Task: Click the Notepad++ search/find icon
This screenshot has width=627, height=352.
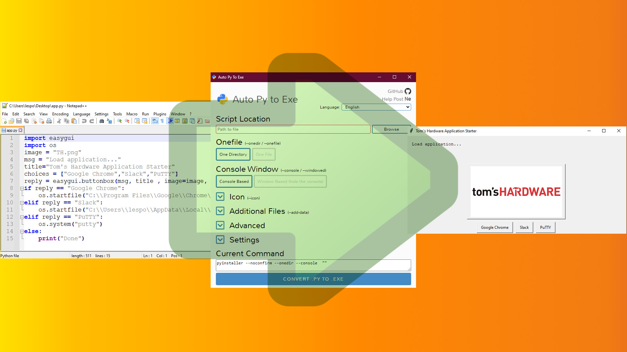Action: 101,121
